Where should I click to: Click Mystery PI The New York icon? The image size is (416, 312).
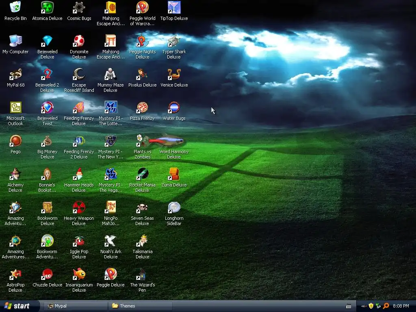[x=110, y=141]
